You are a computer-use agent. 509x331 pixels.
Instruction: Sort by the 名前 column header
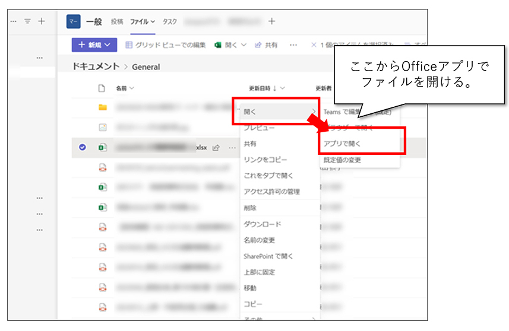click(124, 88)
